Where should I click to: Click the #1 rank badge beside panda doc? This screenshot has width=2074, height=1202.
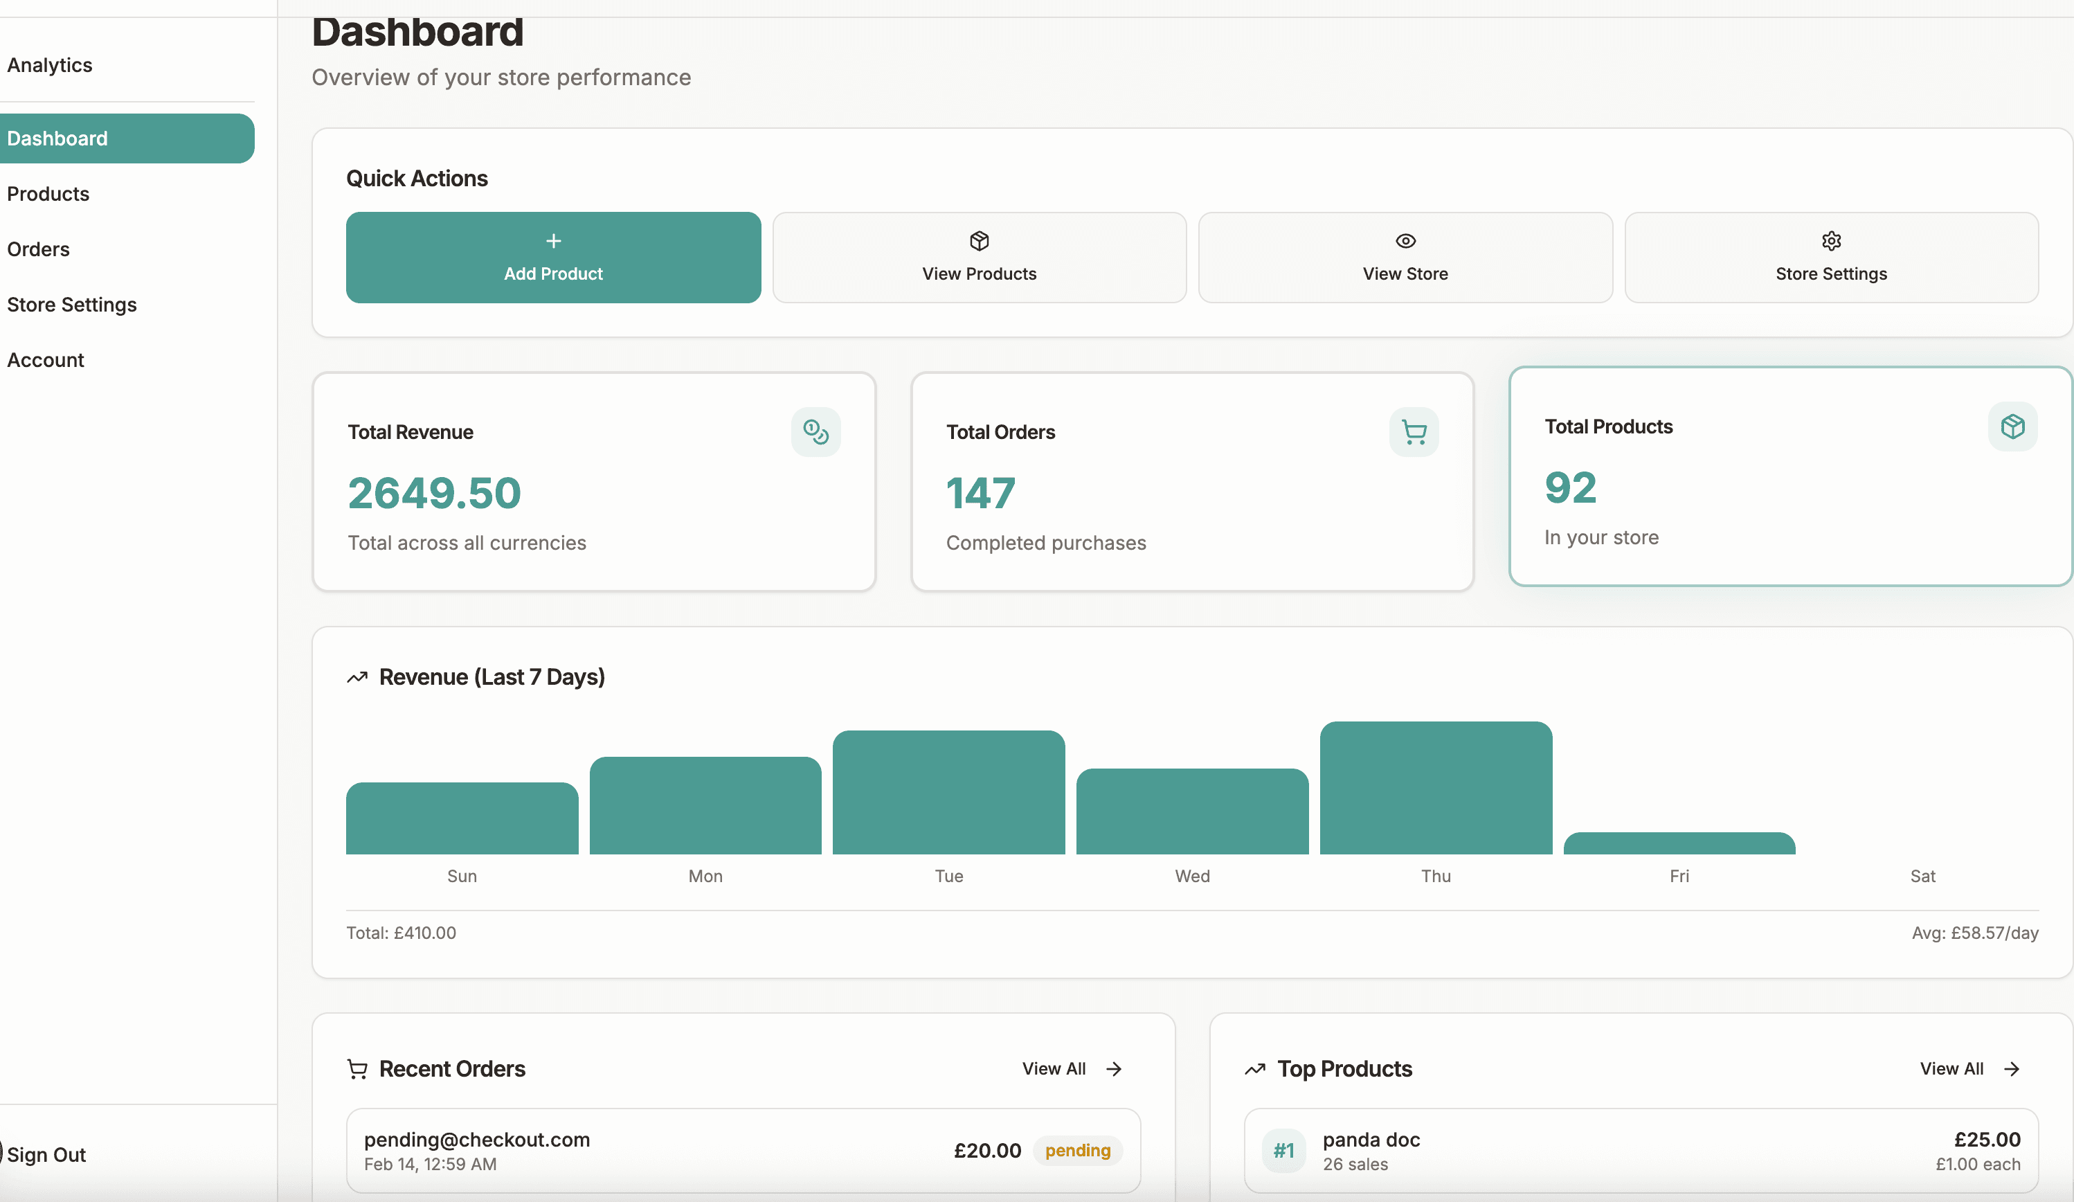[1283, 1150]
